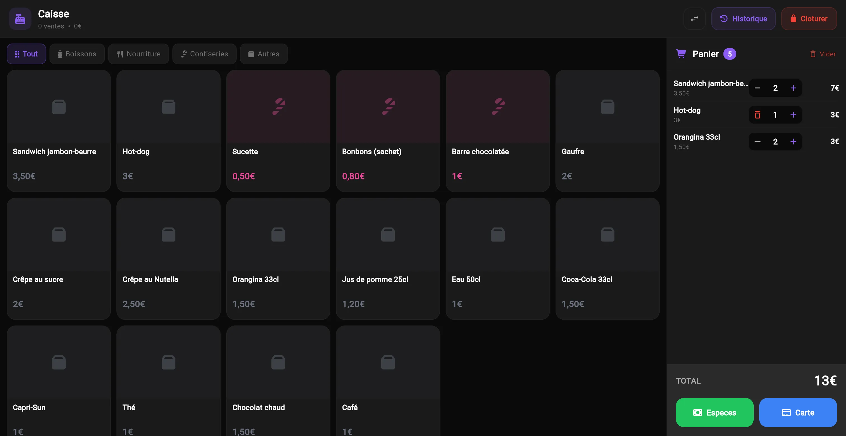Viewport: 846px width, 436px height.
Task: Empty the cart with Vider
Action: [823, 54]
